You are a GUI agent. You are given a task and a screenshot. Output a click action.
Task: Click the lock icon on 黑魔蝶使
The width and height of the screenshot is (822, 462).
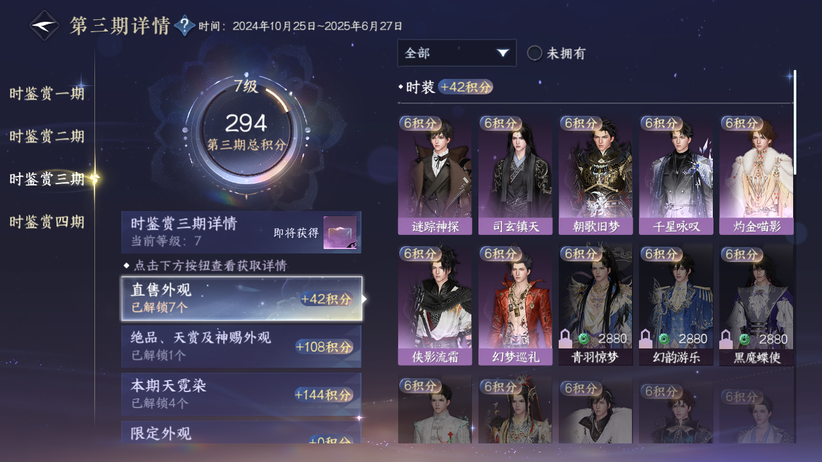(726, 338)
